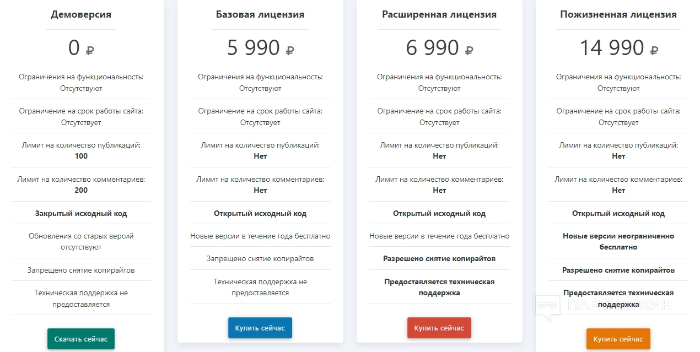Viewport: 700px width, 352px height.
Task: Click the 5 990 price number
Action: [x=254, y=48]
